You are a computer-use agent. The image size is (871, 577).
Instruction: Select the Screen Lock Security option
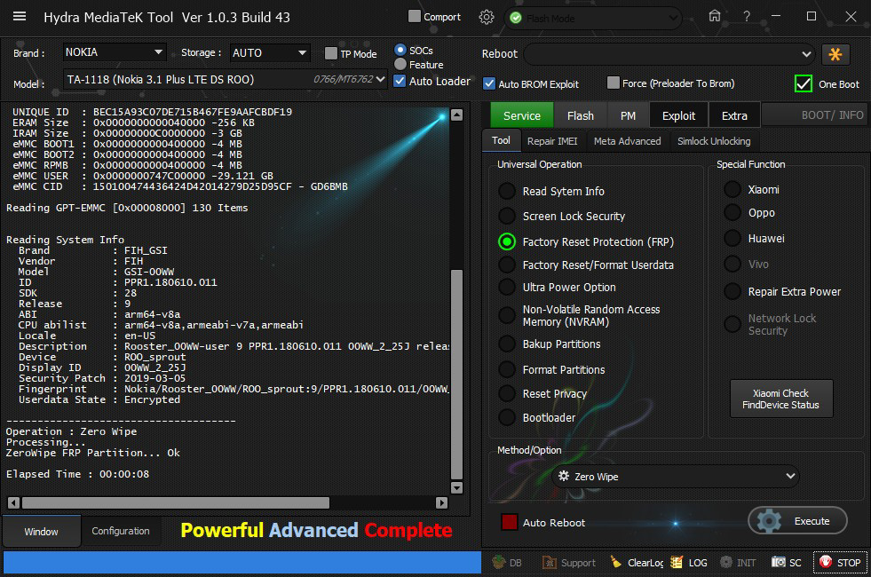506,216
